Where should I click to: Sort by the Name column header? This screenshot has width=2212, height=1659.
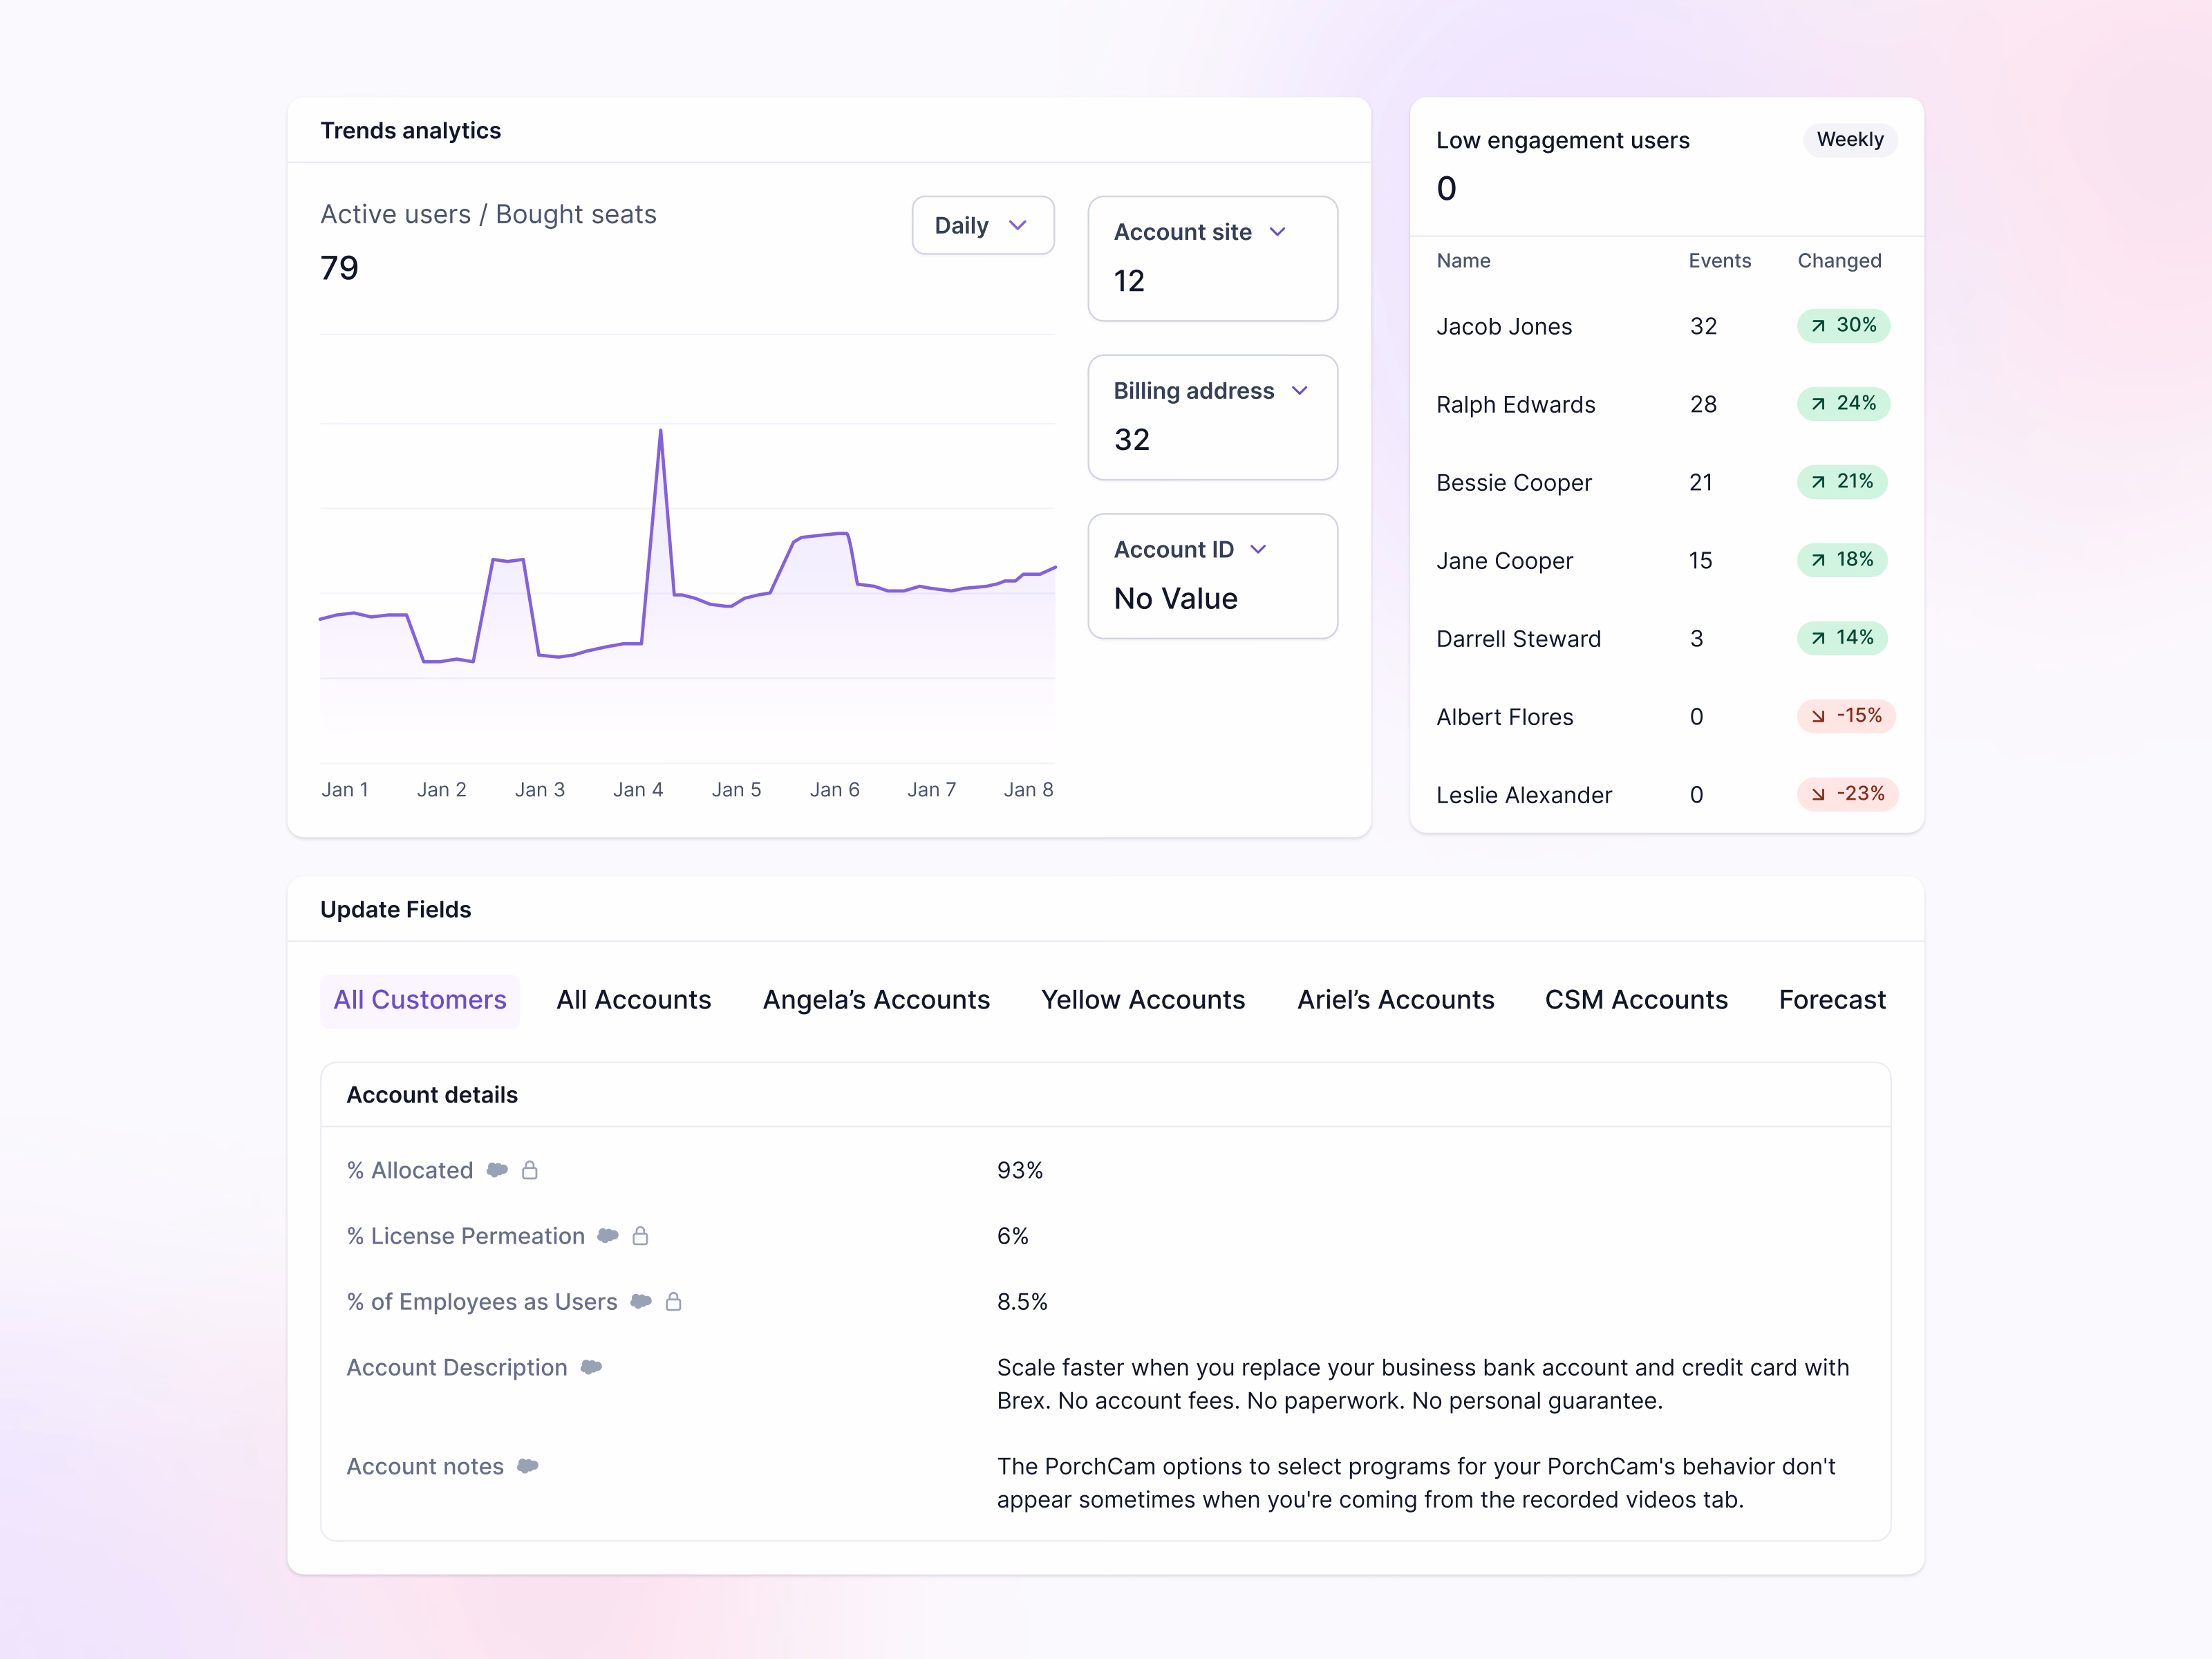pos(1463,261)
